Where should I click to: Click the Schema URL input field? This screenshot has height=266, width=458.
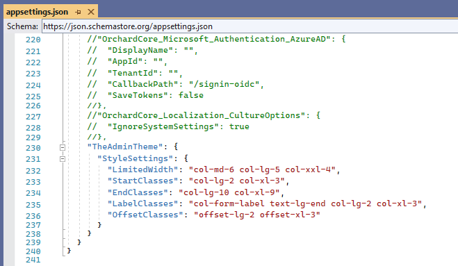click(250, 26)
